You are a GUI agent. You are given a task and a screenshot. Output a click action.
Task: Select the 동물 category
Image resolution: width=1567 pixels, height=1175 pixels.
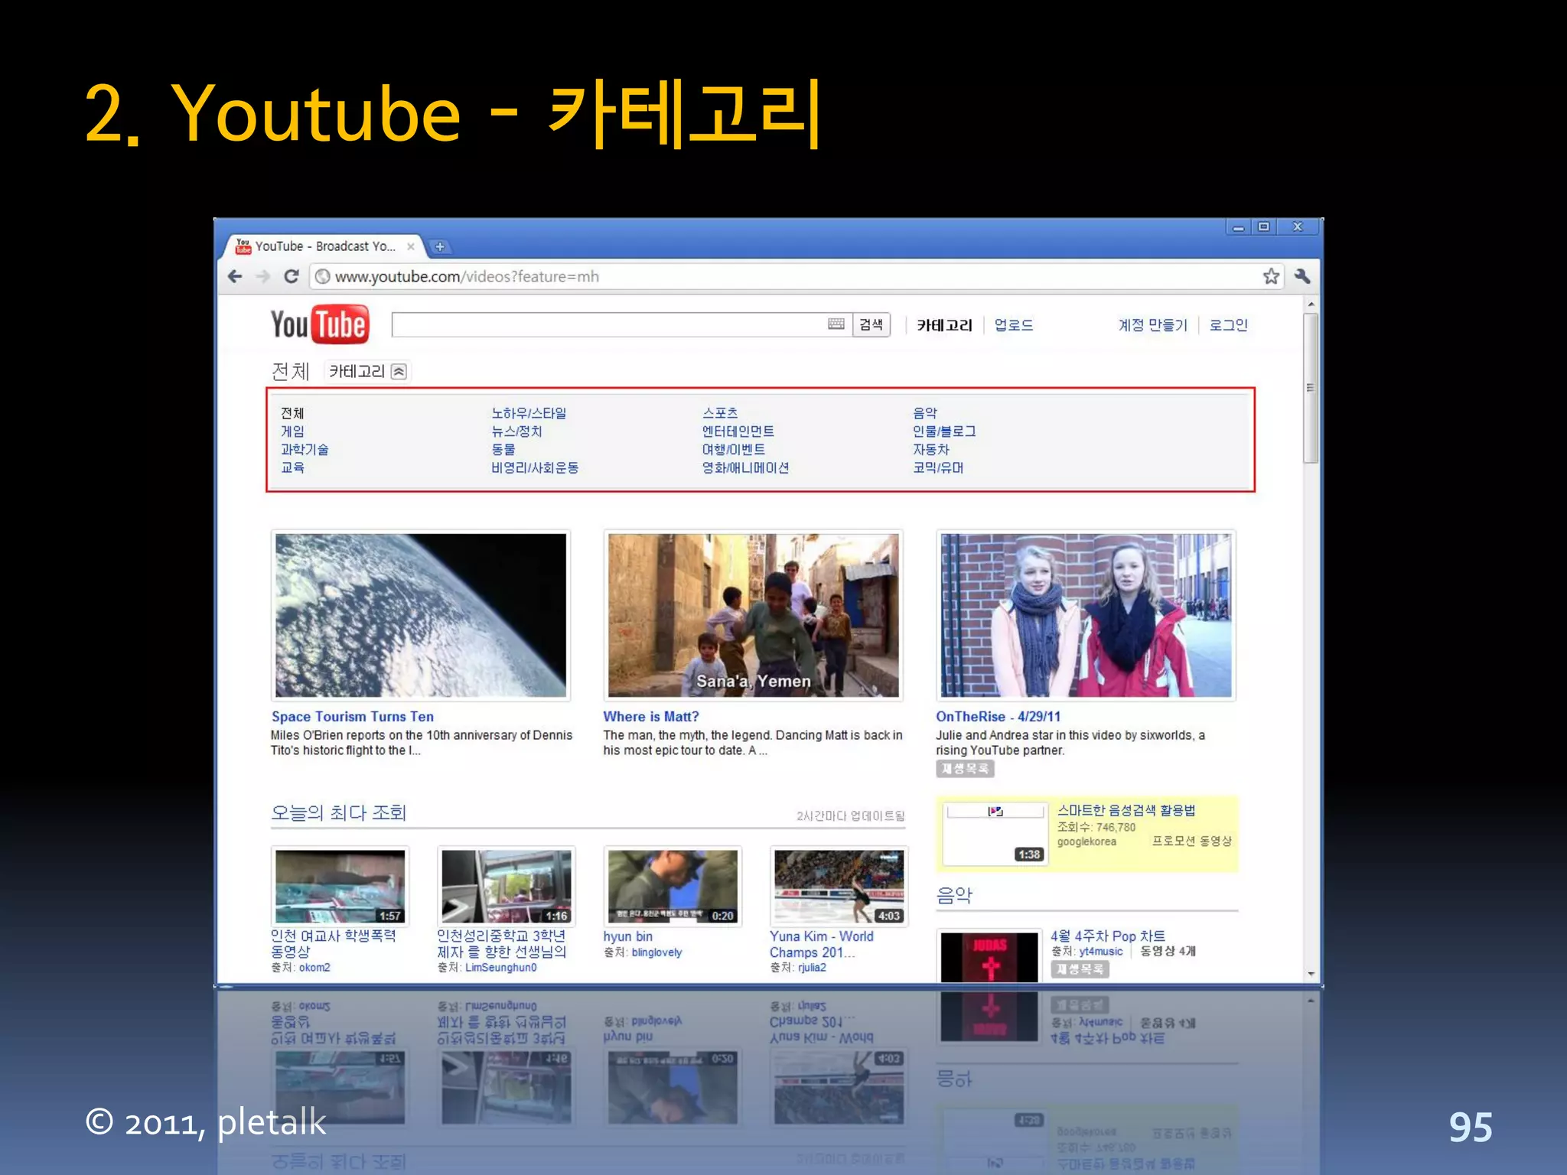coord(503,450)
